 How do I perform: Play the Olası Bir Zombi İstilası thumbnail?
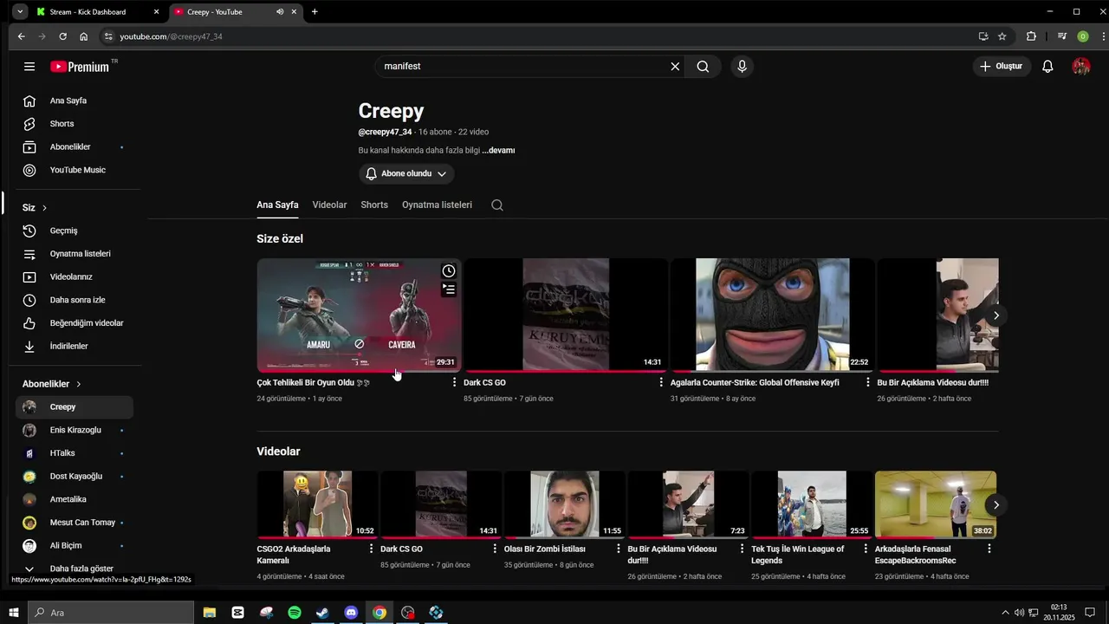click(x=564, y=504)
